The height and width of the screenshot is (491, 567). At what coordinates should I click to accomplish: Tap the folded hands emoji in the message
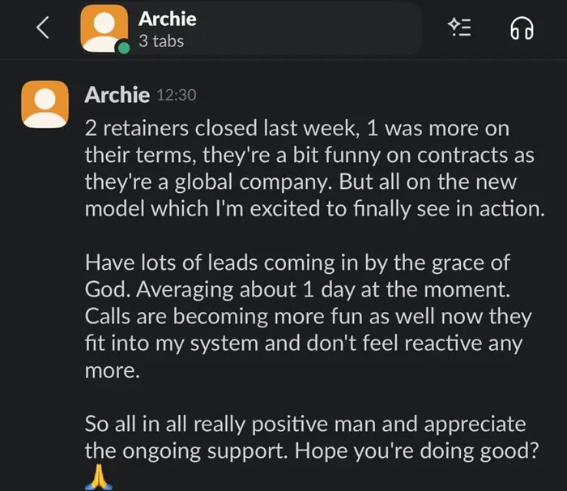click(x=99, y=477)
